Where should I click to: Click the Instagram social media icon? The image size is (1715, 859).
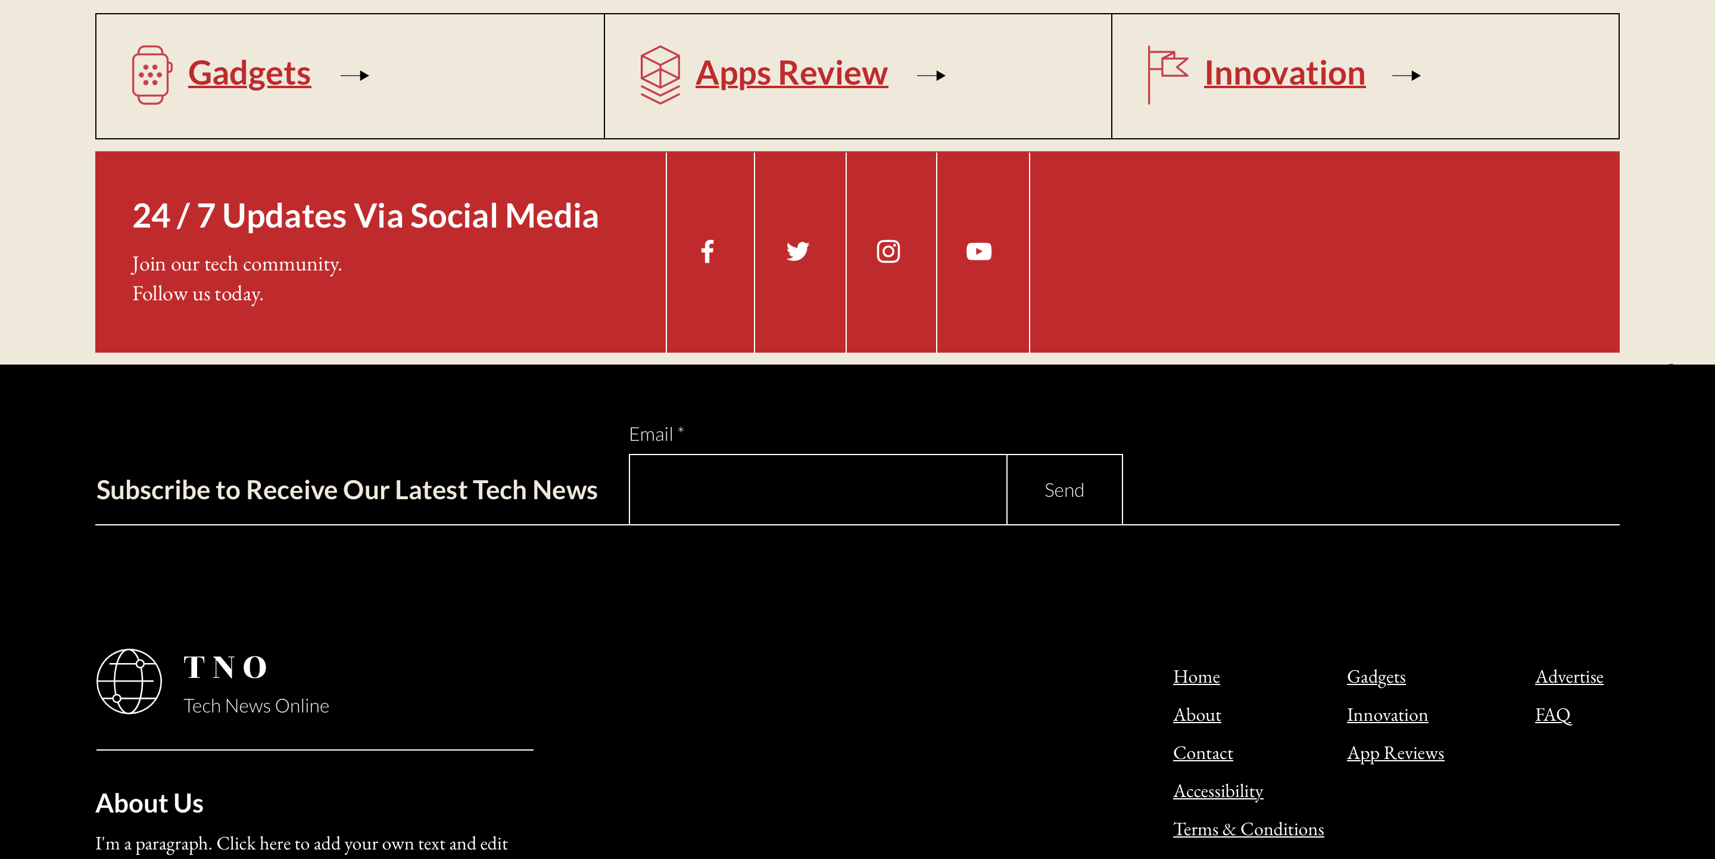click(888, 250)
